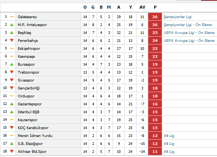
Task: Click the green up arrow beside M.P. Antalyaspor
Action: click(12, 25)
